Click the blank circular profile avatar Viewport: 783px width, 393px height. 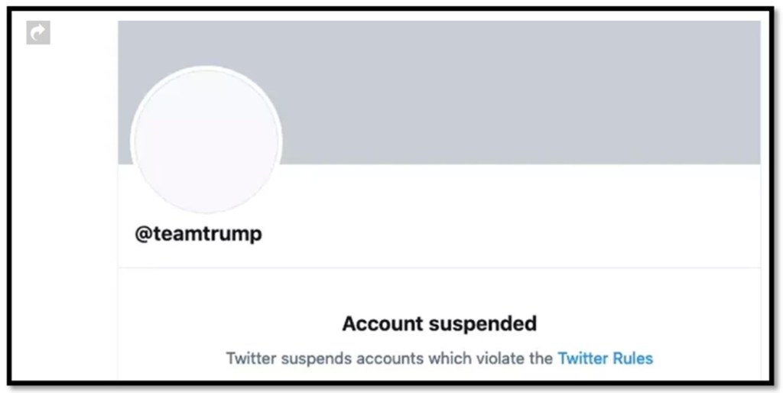pyautogui.click(x=206, y=141)
